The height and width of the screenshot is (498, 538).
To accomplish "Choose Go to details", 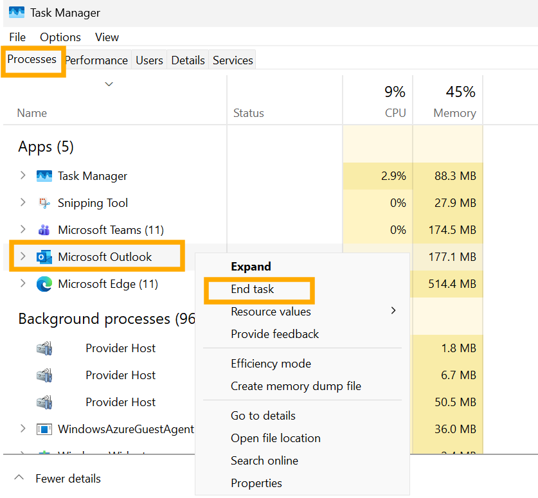I will (x=263, y=416).
